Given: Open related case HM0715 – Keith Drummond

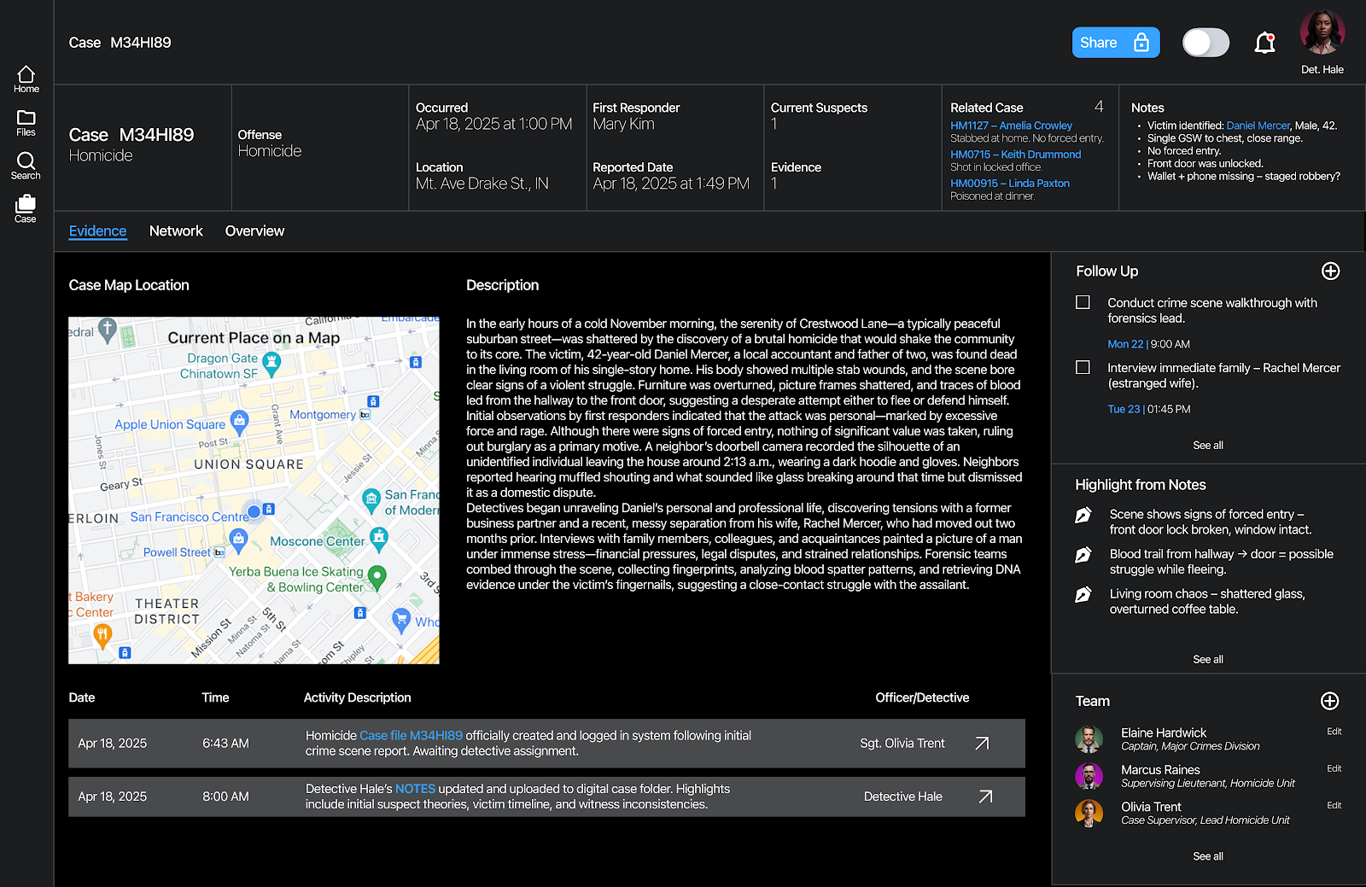Looking at the screenshot, I should (x=1015, y=155).
